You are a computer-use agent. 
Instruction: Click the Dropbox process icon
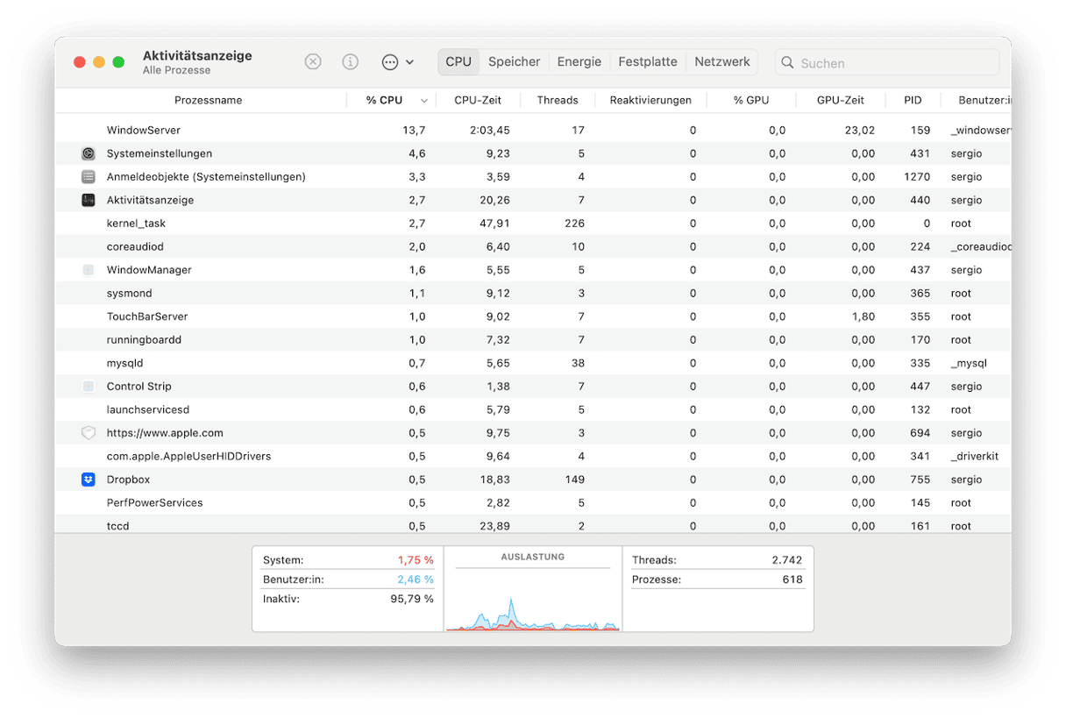(89, 480)
